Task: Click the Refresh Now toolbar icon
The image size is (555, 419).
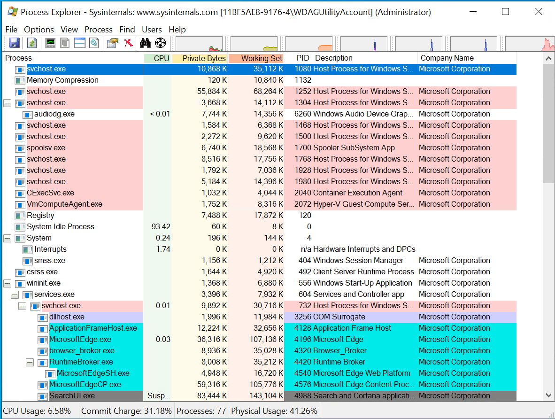Action: [x=32, y=43]
